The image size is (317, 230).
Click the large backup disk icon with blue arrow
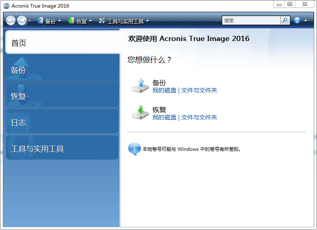pyautogui.click(x=140, y=86)
